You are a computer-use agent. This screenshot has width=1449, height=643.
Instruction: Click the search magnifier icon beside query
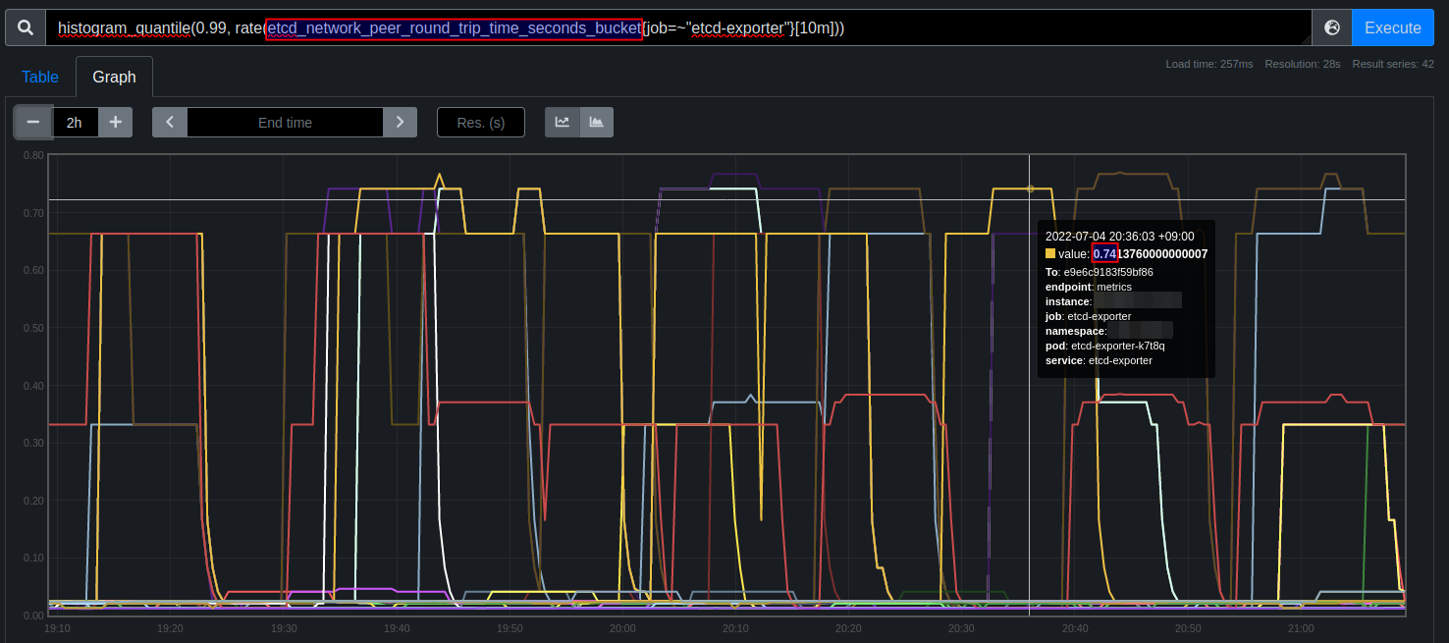pos(25,27)
